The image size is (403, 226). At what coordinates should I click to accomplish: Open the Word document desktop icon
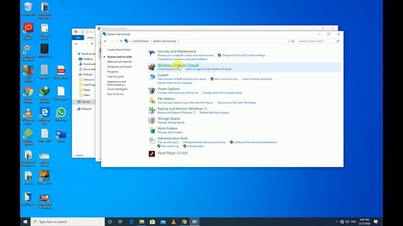pos(61,136)
